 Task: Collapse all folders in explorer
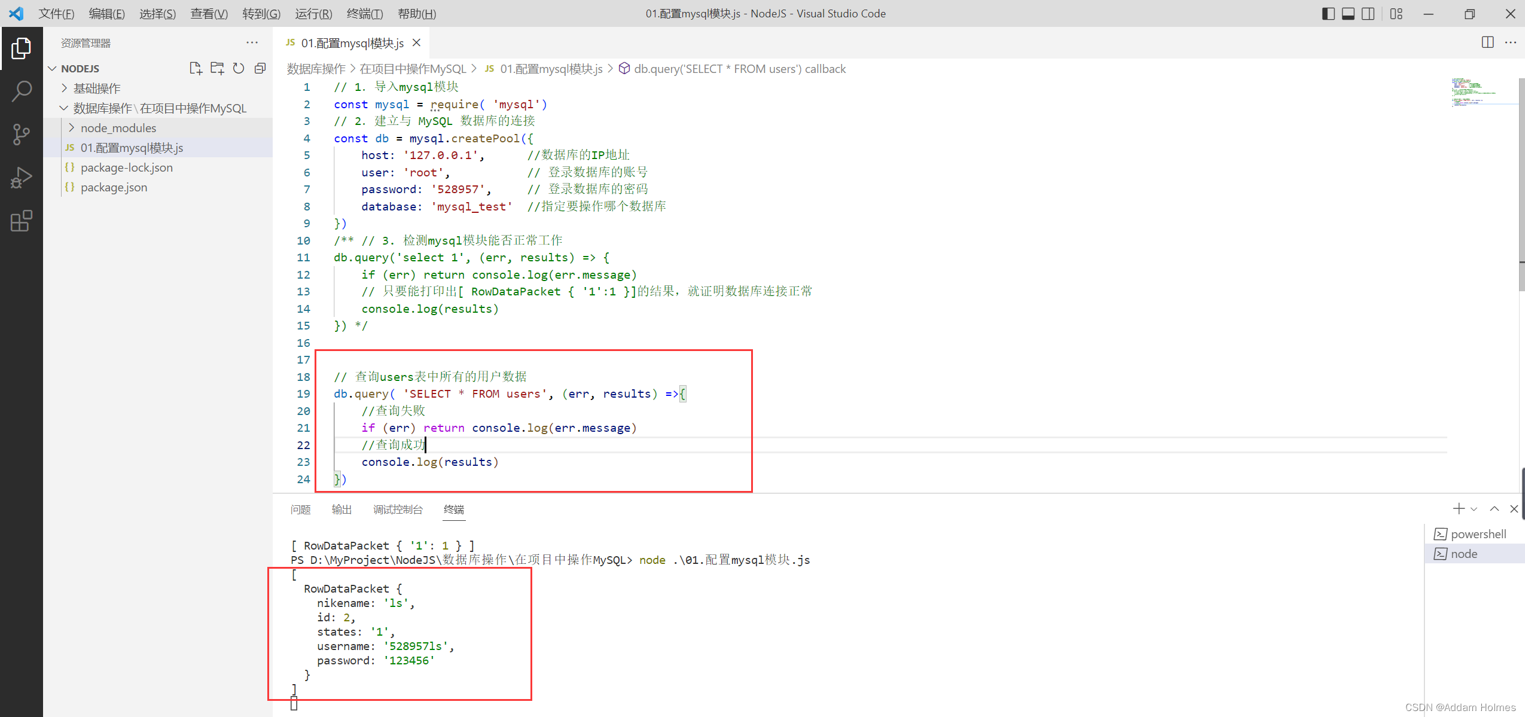[260, 68]
